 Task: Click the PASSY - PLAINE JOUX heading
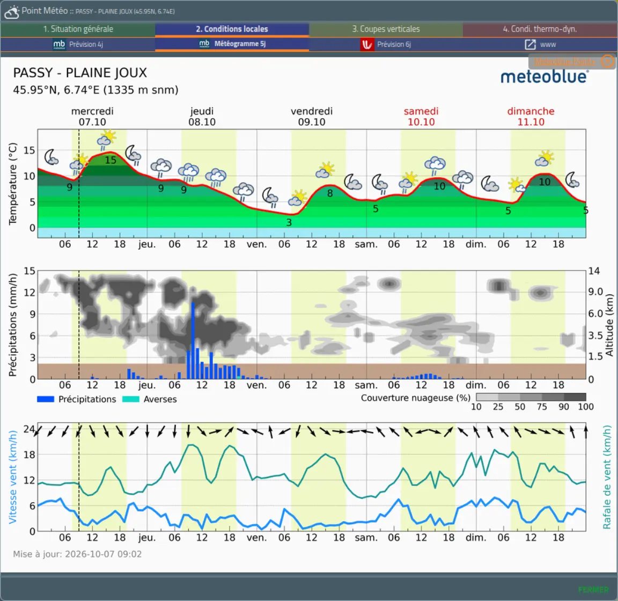tap(80, 73)
